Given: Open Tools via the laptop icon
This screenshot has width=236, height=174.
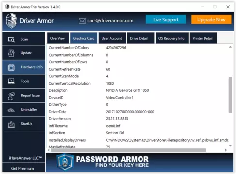Looking at the screenshot, I should (11, 81).
